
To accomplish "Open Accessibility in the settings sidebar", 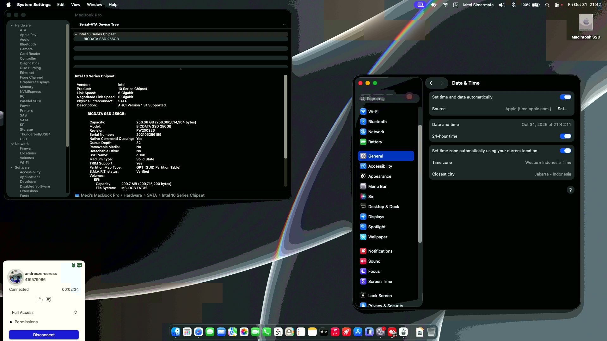I will (x=386, y=166).
